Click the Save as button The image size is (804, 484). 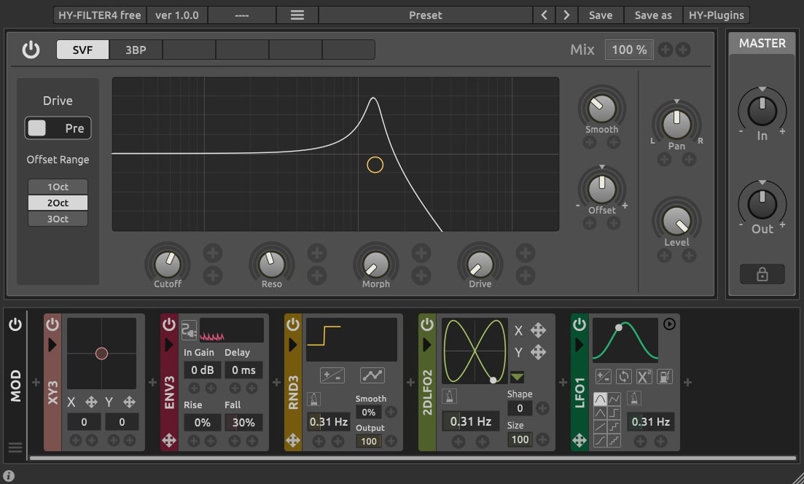point(652,15)
